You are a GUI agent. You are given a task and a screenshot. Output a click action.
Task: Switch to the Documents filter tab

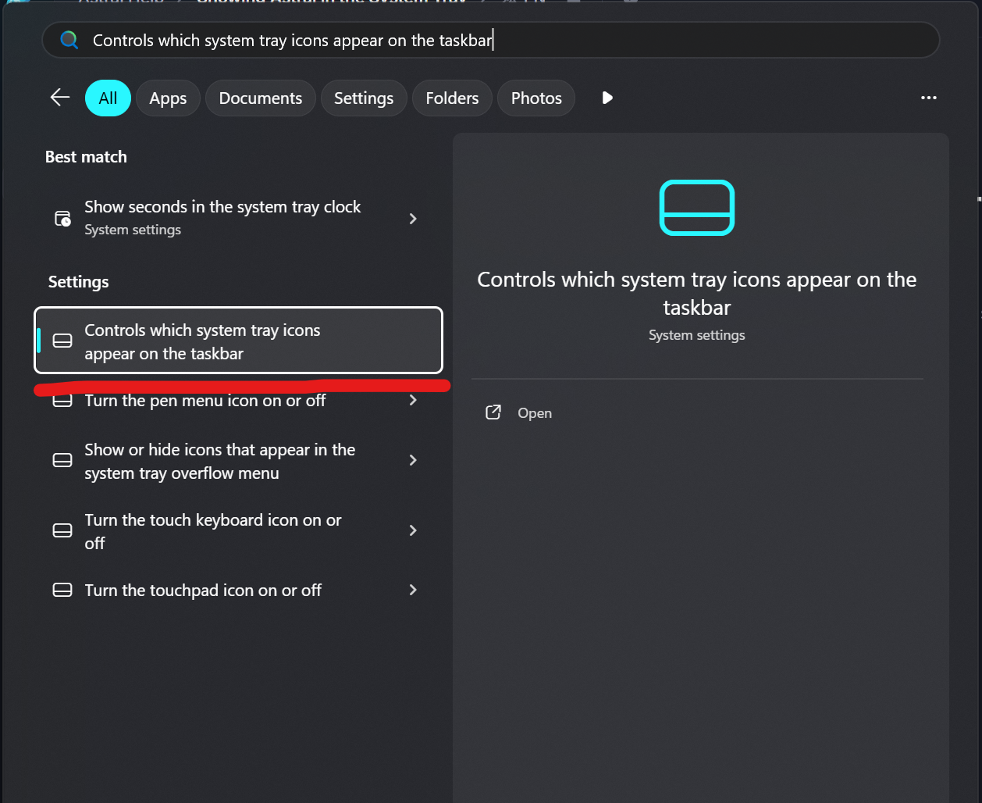pyautogui.click(x=260, y=98)
